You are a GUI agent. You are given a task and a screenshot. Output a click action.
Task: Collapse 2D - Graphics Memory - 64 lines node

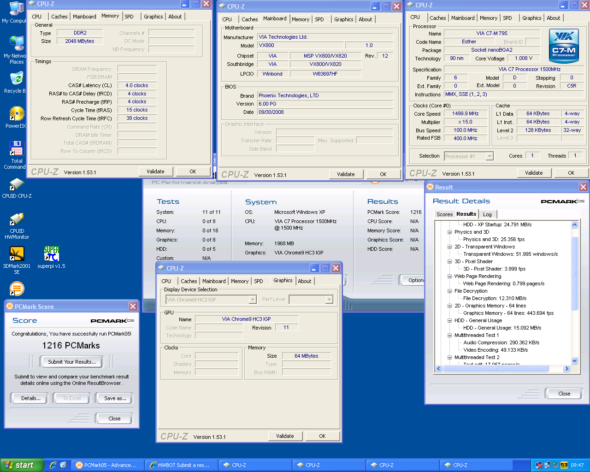449,306
